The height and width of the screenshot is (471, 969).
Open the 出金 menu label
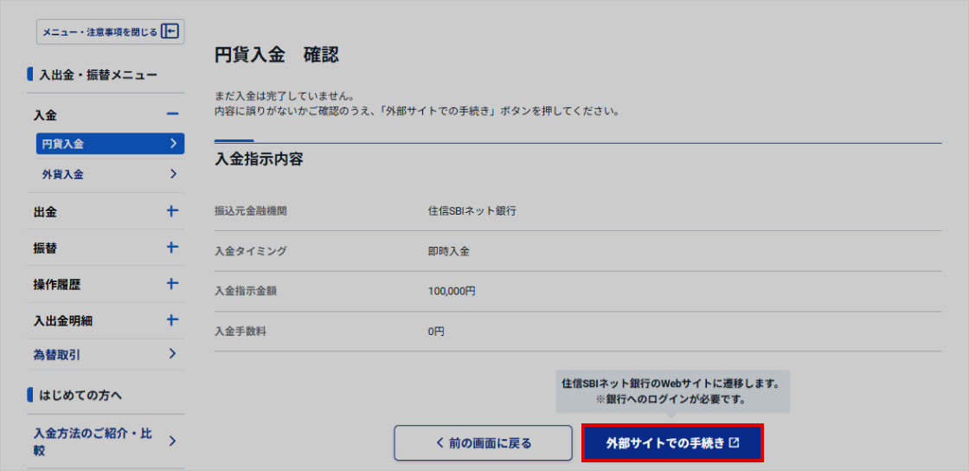click(x=45, y=211)
